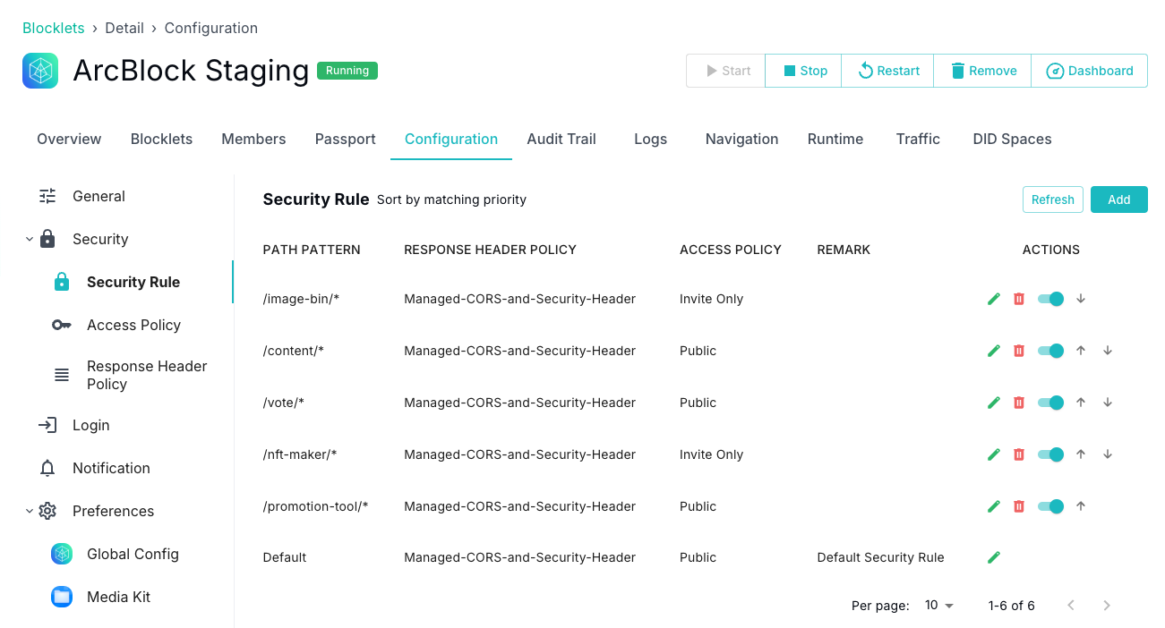The height and width of the screenshot is (628, 1165).
Task: Restart the ArcBlock Staging blocklet
Action: click(x=887, y=71)
